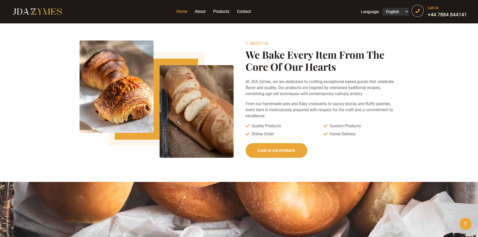Call the +44 7884 844141 number
The height and width of the screenshot is (237, 478).
[447, 15]
